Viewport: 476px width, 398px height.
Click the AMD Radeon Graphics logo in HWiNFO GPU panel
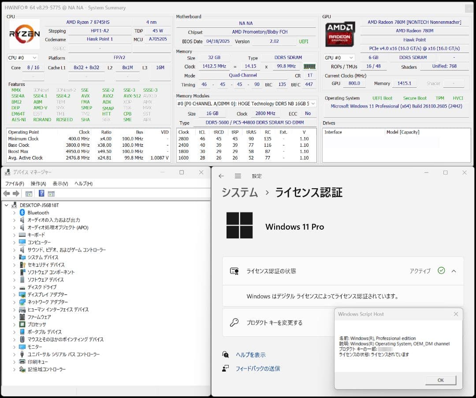(340, 34)
